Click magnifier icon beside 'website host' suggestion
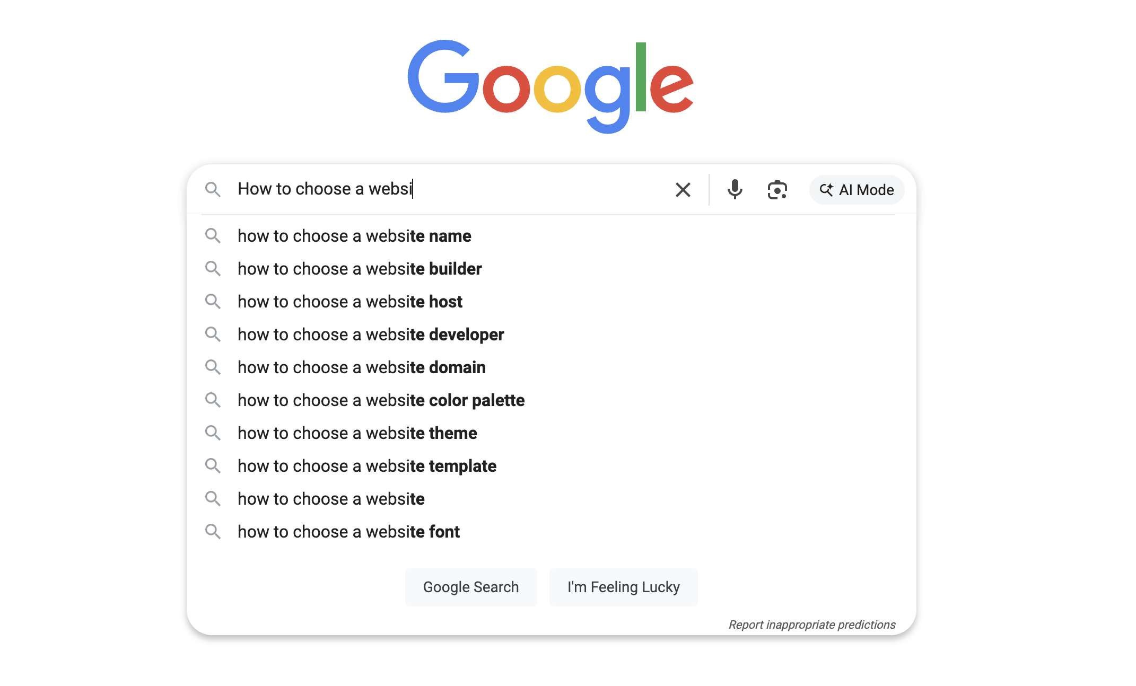 (213, 301)
